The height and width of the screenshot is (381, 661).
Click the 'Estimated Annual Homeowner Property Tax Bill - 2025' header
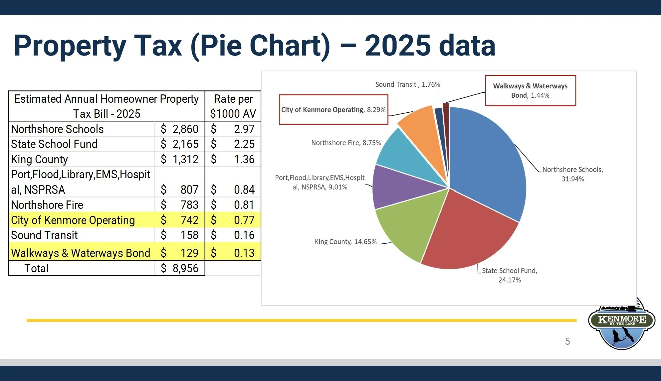tap(107, 106)
